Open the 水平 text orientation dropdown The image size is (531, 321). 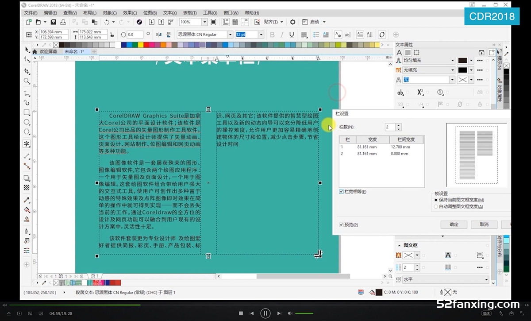486,280
